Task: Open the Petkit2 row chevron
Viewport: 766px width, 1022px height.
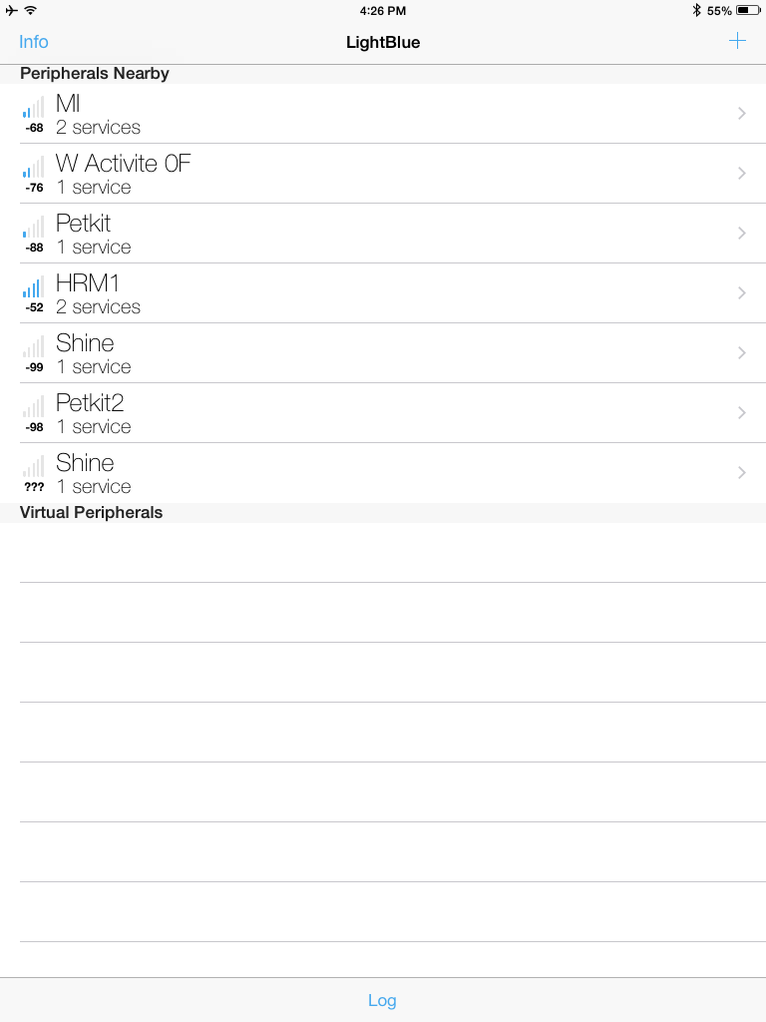Action: click(742, 413)
